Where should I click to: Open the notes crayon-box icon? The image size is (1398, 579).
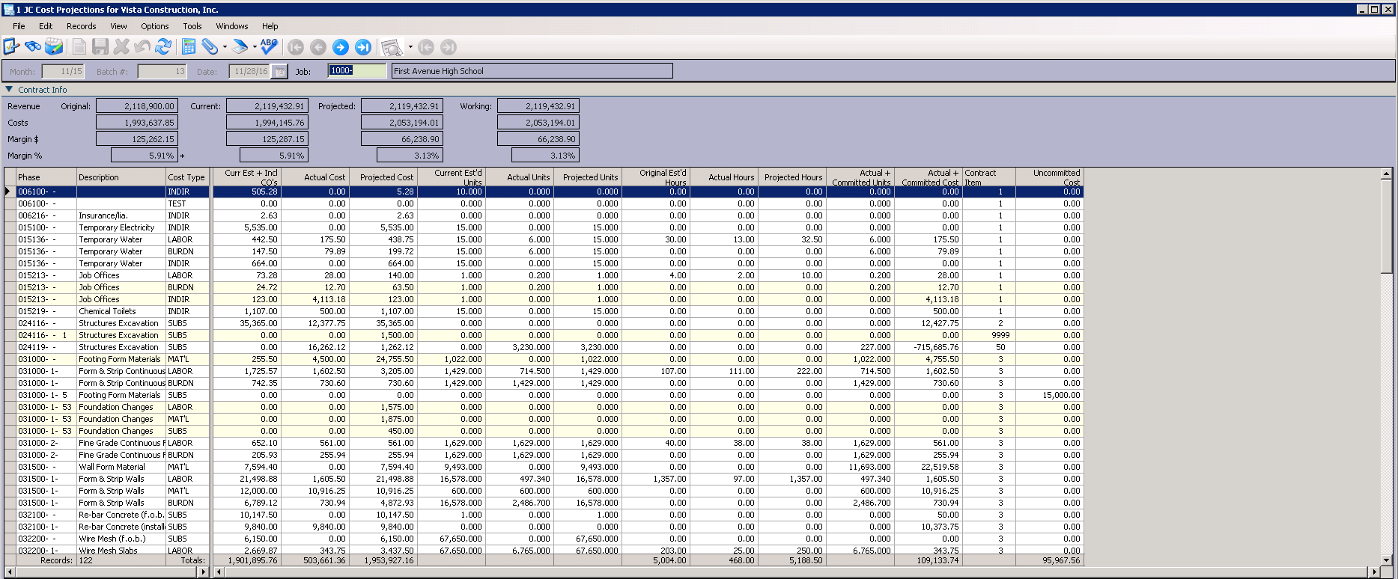(x=54, y=47)
